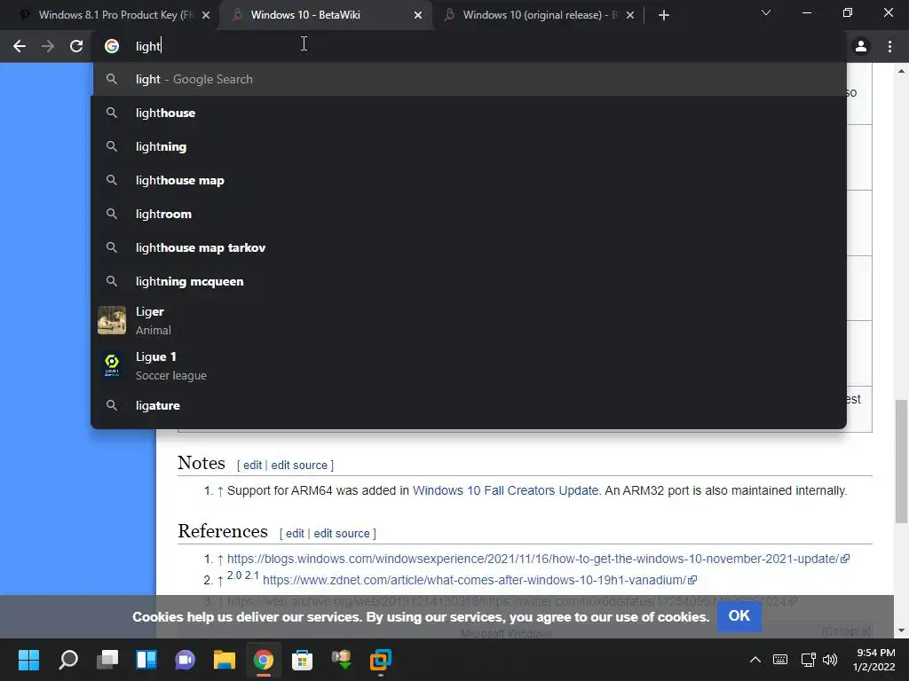This screenshot has width=909, height=681.
Task: Click the volume speaker tray icon
Action: tap(830, 660)
